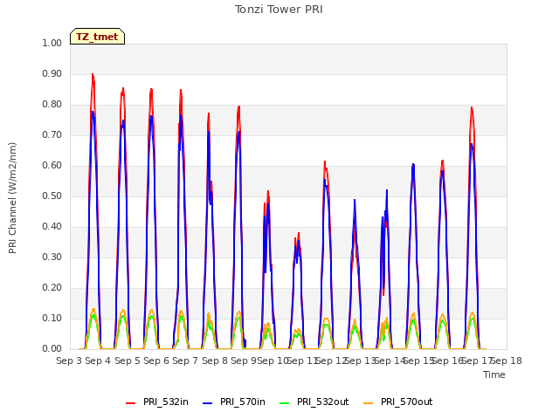Screen dimensions: 559x419
Task: Click the Sep 5 x-axis tick label
Action: click(x=128, y=361)
